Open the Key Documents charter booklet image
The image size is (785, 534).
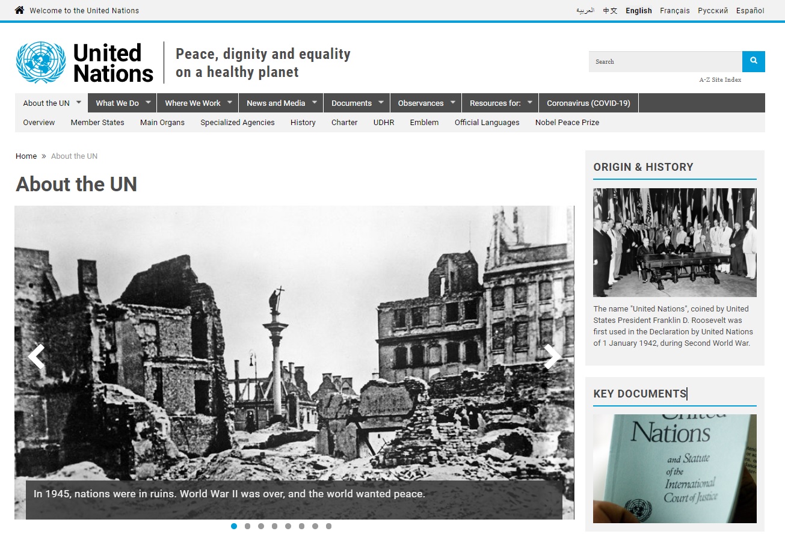pos(675,468)
